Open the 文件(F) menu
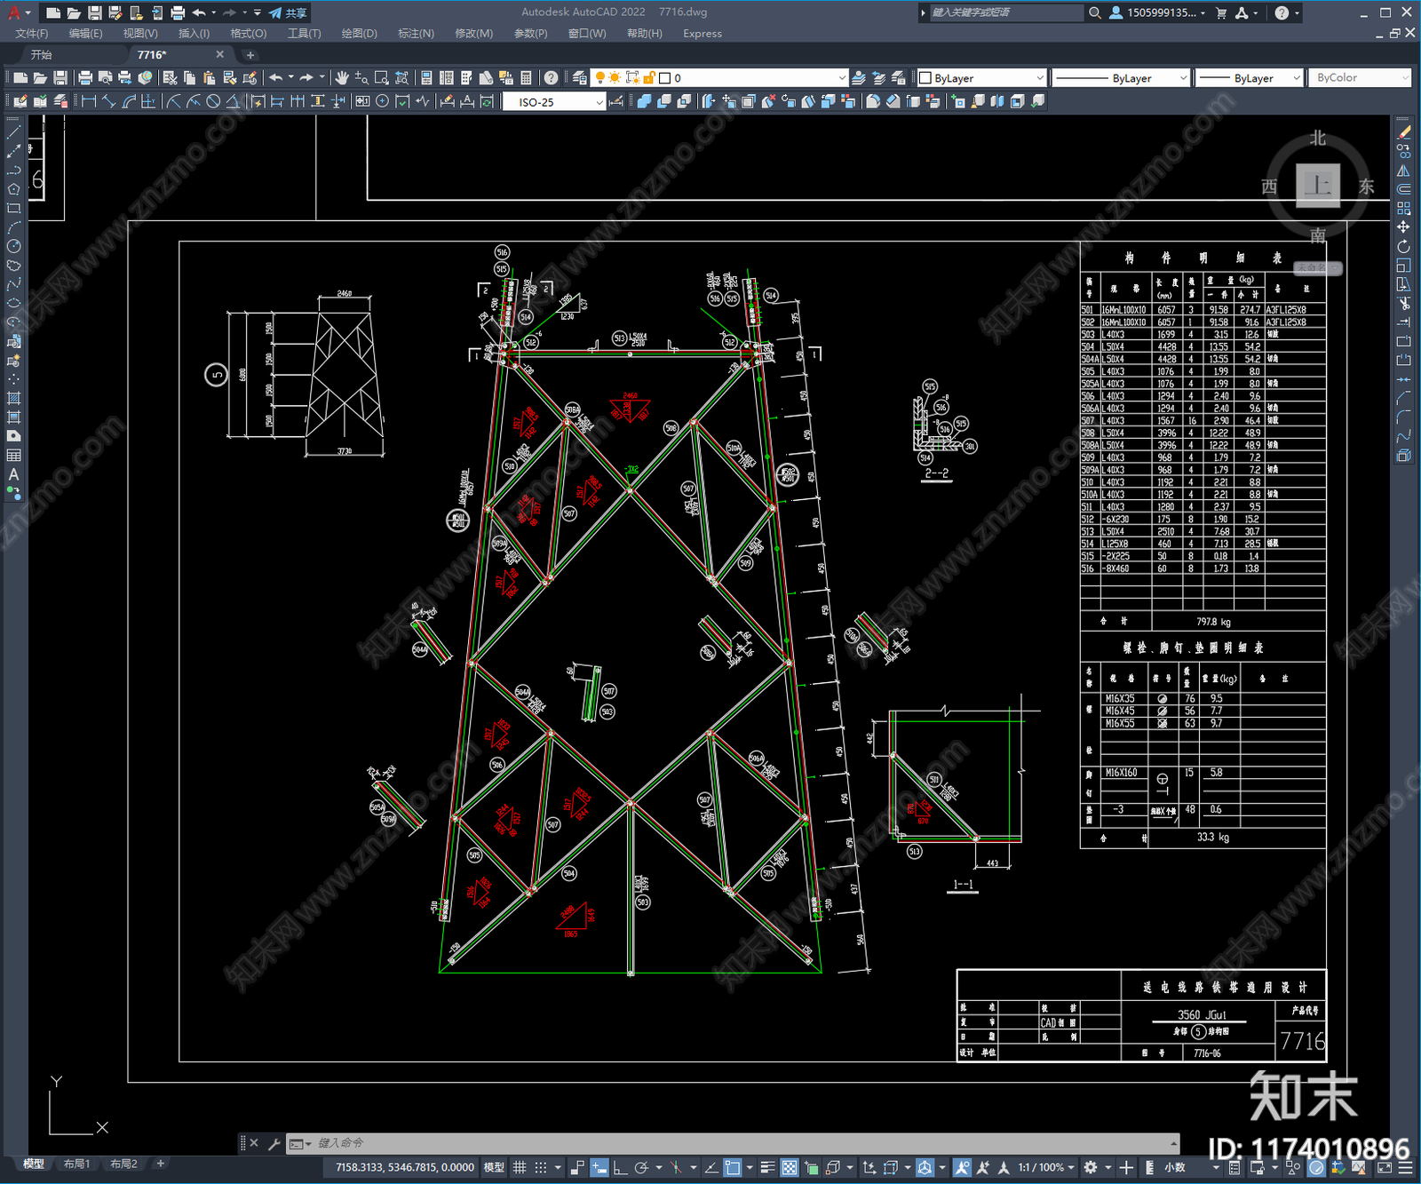1421x1184 pixels. [32, 34]
